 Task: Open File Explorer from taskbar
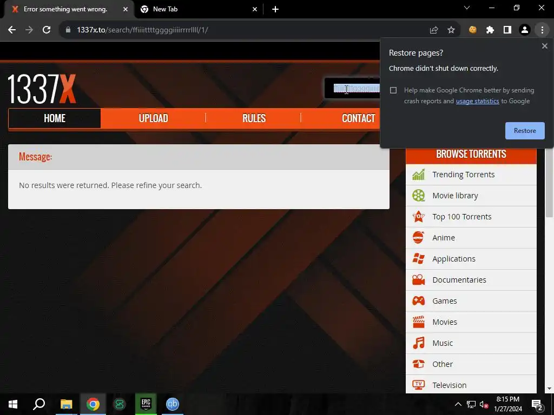(66, 404)
